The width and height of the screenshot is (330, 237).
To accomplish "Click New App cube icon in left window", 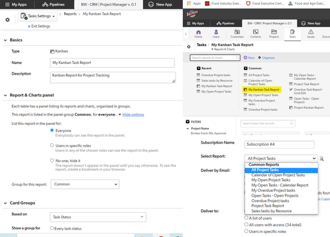I will point(151,4).
